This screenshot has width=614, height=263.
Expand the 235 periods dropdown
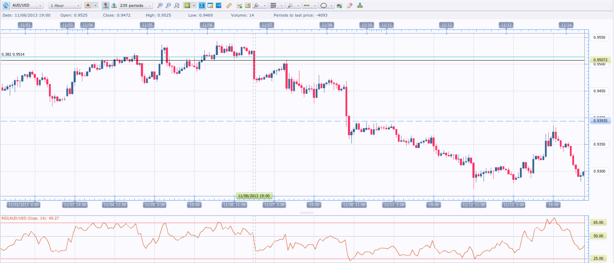pyautogui.click(x=150, y=6)
